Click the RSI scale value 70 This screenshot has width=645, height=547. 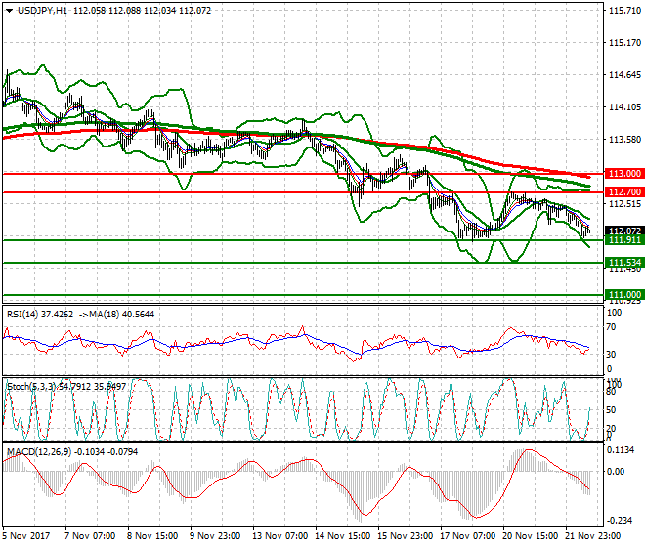pos(611,327)
